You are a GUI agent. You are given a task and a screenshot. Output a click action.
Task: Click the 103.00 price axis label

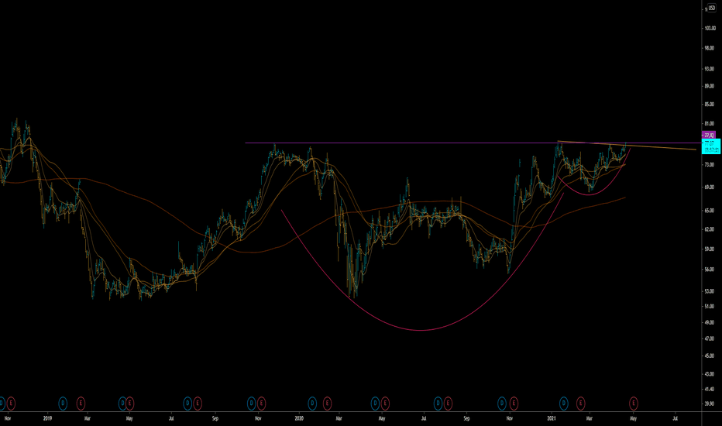pos(710,28)
